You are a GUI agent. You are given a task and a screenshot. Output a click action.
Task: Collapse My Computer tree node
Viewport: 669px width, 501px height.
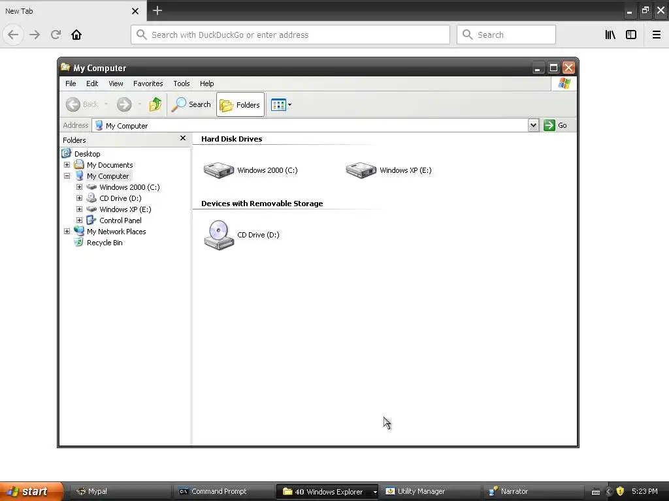point(67,176)
